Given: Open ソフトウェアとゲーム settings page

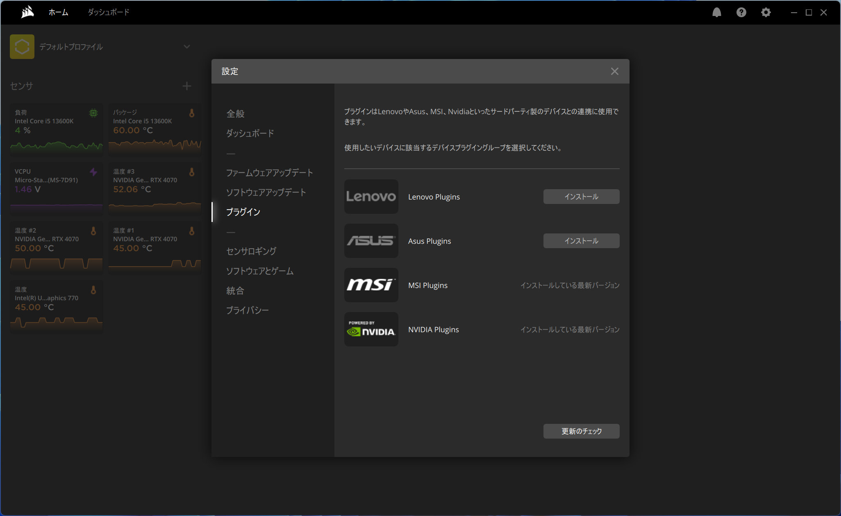Looking at the screenshot, I should pos(260,271).
